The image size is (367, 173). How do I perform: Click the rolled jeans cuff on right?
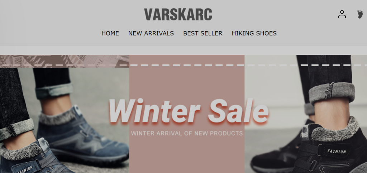tap(332, 93)
